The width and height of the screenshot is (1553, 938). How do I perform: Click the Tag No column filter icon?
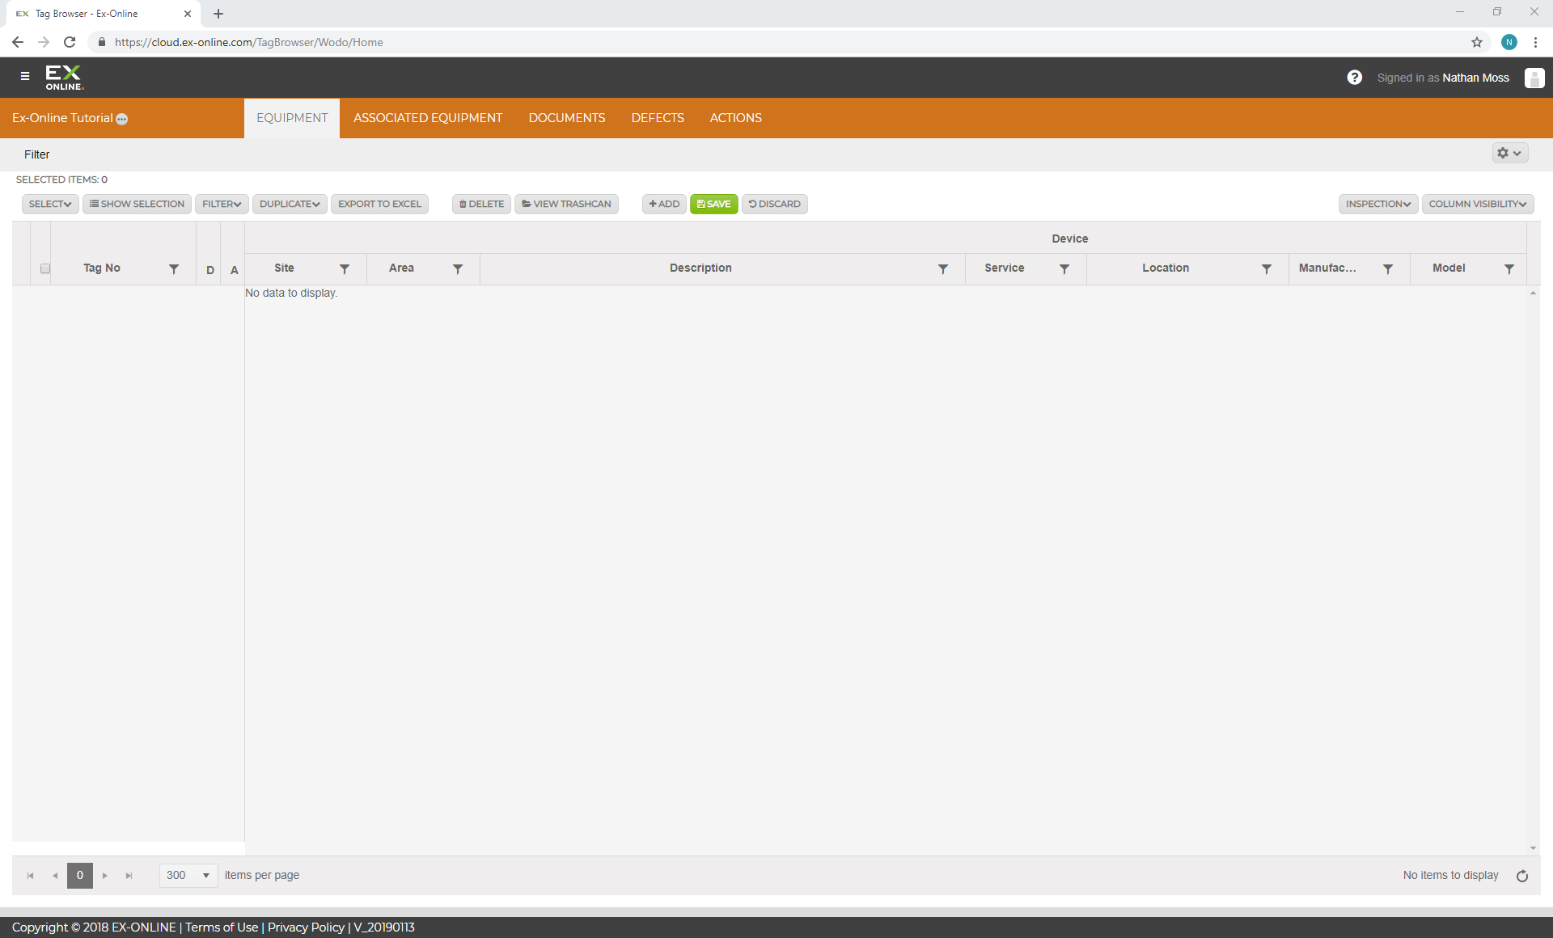tap(174, 269)
